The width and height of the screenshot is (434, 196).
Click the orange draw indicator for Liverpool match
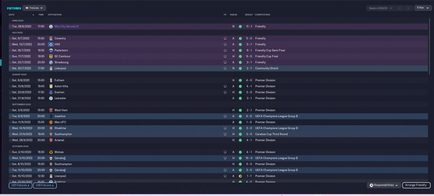pos(240,176)
